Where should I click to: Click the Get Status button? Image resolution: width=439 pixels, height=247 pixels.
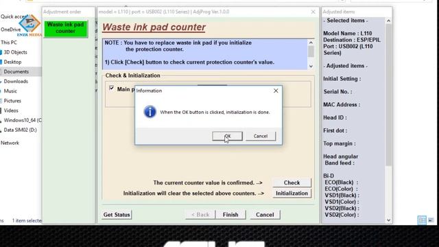tap(117, 215)
